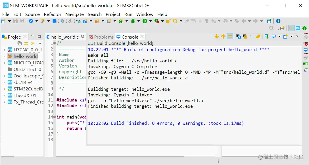309x165 pixels.
Task: Close the hello_world.c editor tab
Action: [x=82, y=37]
